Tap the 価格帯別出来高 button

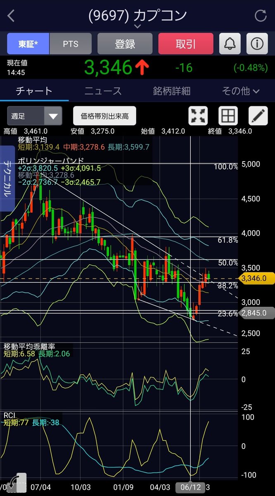click(104, 116)
